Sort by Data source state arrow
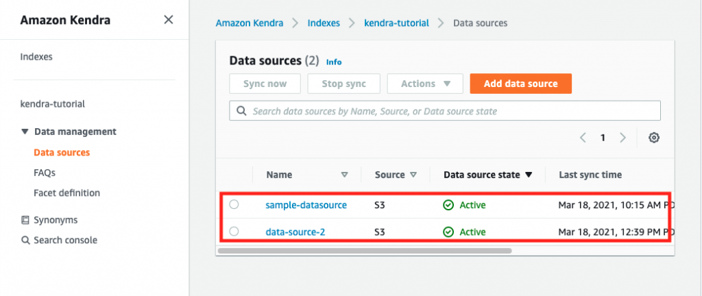 pyautogui.click(x=529, y=175)
